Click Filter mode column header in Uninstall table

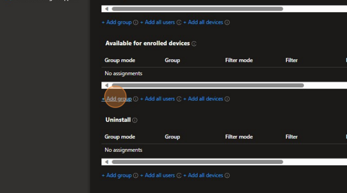pos(239,136)
